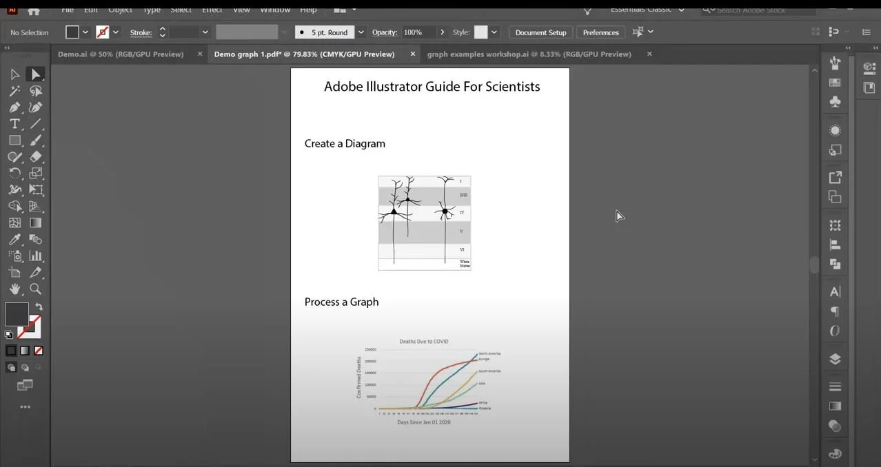Select the Paintbrush tool
This screenshot has width=881, height=467.
pos(36,141)
